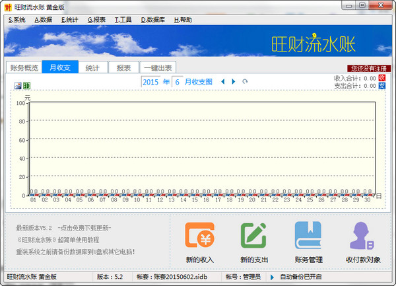
Task: Select the 月收支 tab
Action: pos(60,67)
